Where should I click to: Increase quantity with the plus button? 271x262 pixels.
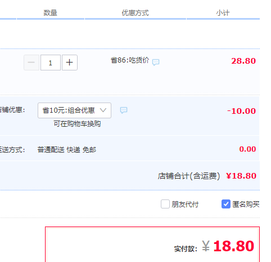click(70, 63)
